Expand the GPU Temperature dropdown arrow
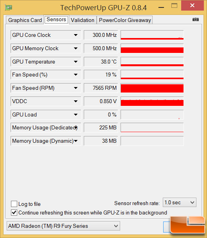 pyautogui.click(x=76, y=62)
